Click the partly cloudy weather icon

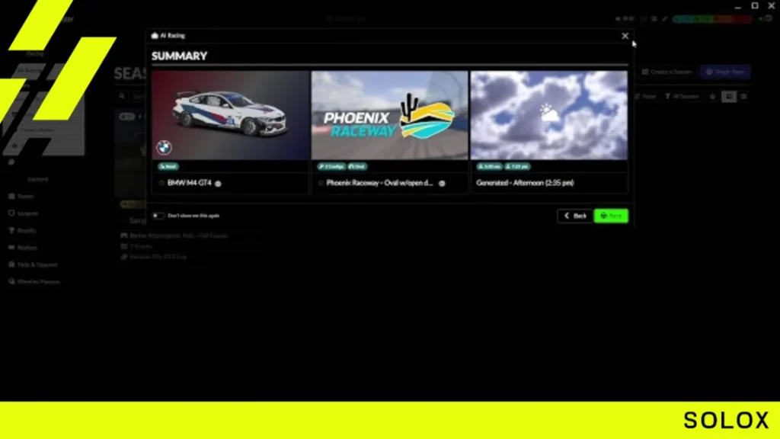click(x=548, y=114)
